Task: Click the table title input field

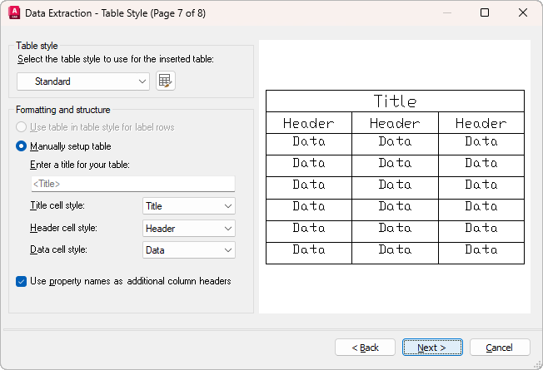Action: tap(132, 184)
